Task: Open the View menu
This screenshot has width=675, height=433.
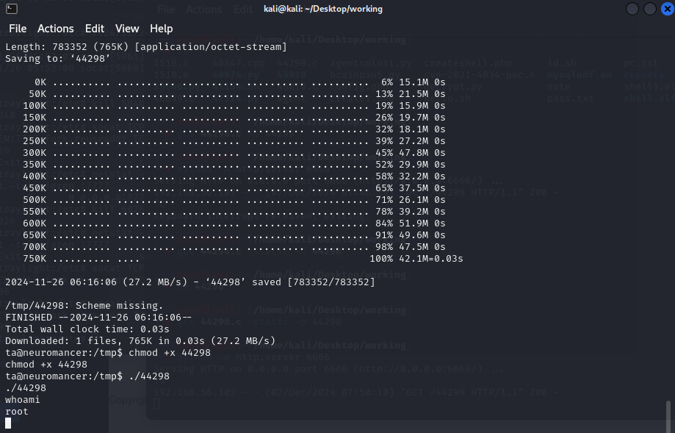Action: pos(127,29)
